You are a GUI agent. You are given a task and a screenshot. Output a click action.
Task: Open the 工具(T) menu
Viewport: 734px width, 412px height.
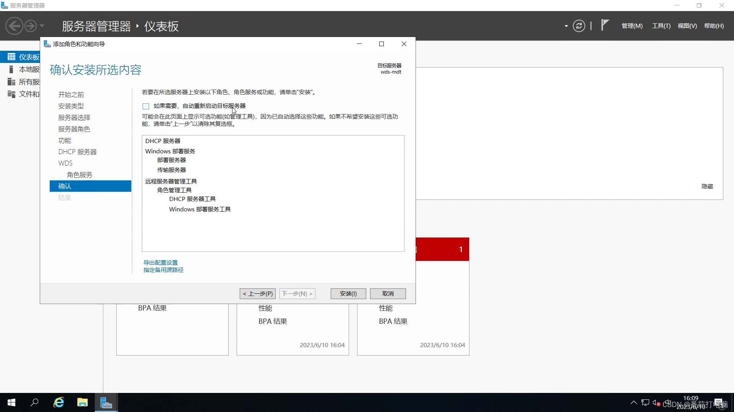(661, 26)
